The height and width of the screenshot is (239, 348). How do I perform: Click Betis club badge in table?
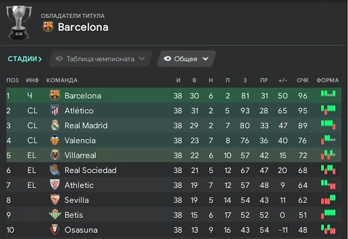click(x=55, y=215)
